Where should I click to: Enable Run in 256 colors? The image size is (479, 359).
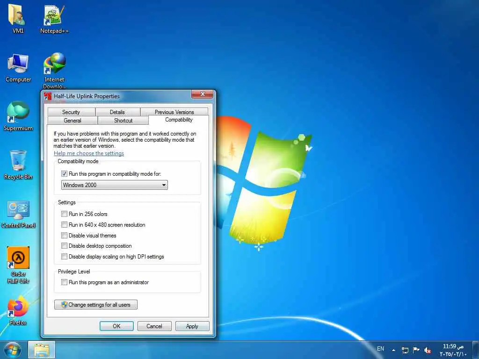click(x=64, y=214)
